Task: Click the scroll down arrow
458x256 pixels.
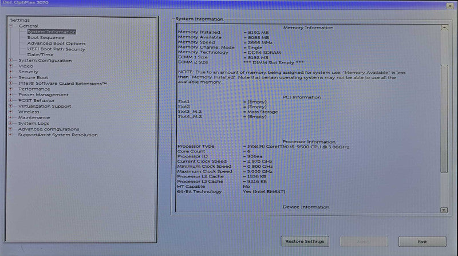Action: 444,210
